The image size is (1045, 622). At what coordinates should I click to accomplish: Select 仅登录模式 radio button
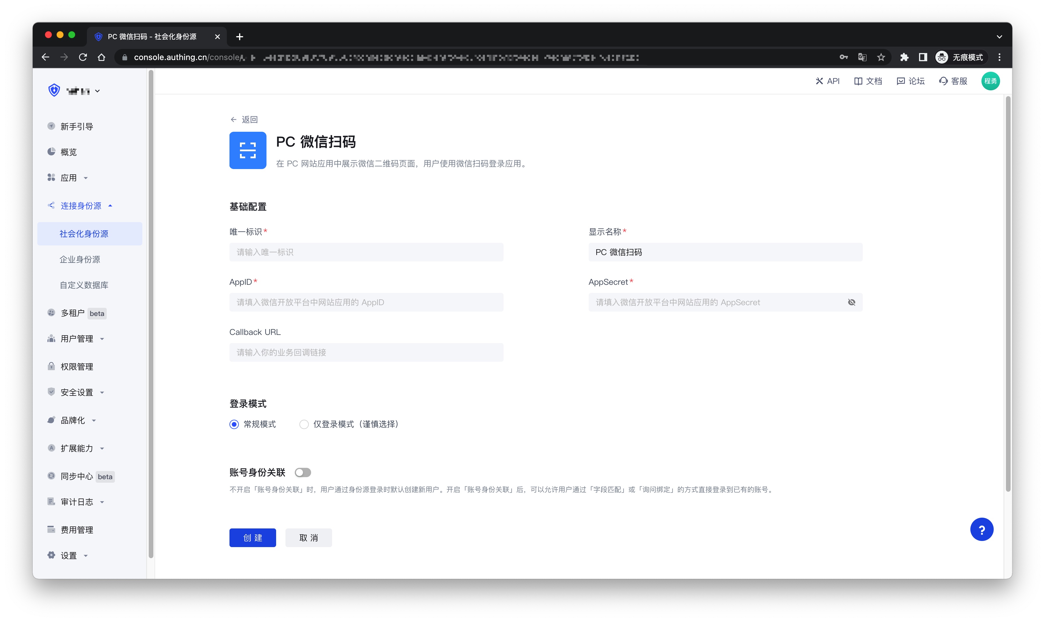(x=304, y=425)
